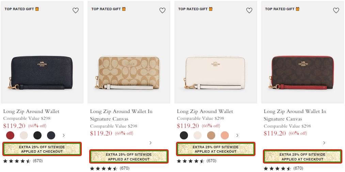Select black swatch on third wallet
Viewport: 345px width, 172px height.
point(184,135)
